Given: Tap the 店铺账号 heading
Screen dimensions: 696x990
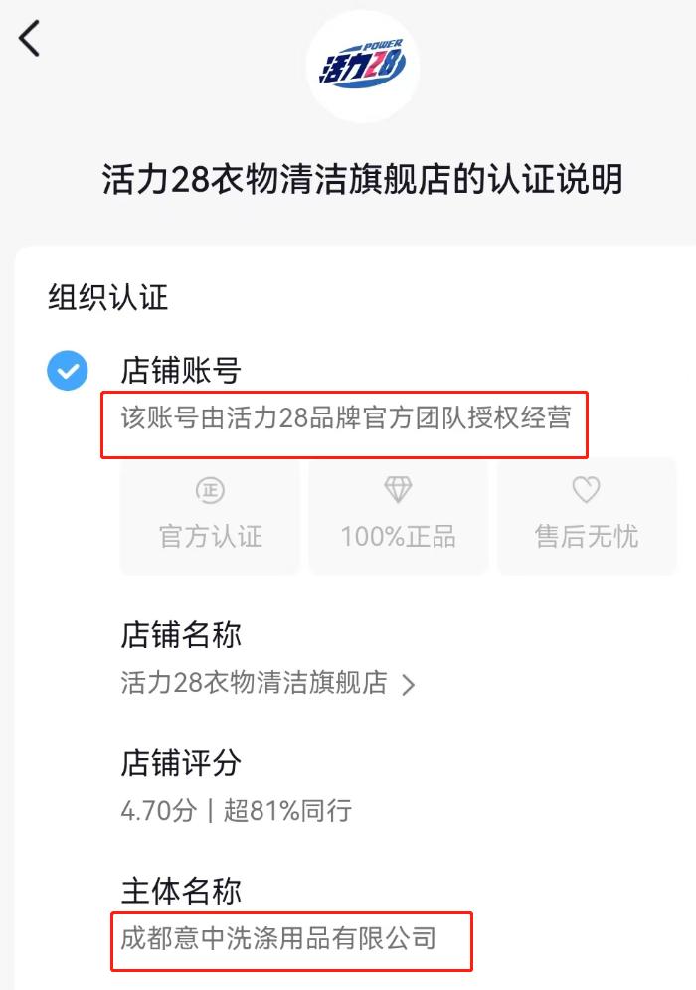Looking at the screenshot, I should (x=181, y=371).
